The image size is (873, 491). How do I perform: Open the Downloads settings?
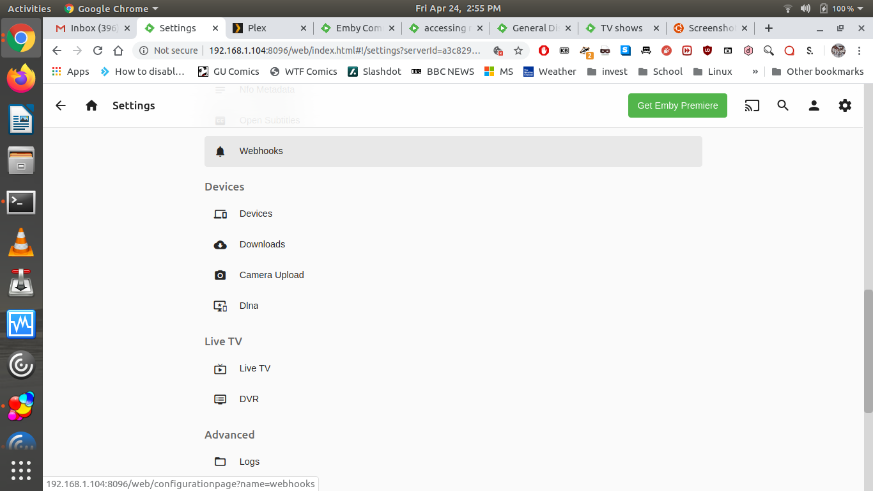pyautogui.click(x=262, y=244)
